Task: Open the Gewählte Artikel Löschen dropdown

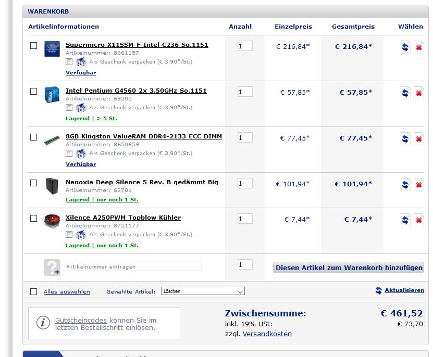Action: (203, 291)
